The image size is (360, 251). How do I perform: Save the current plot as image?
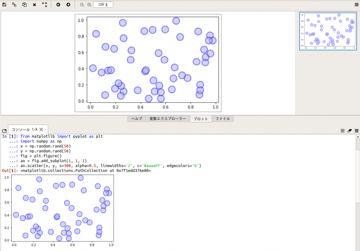click(4, 4)
